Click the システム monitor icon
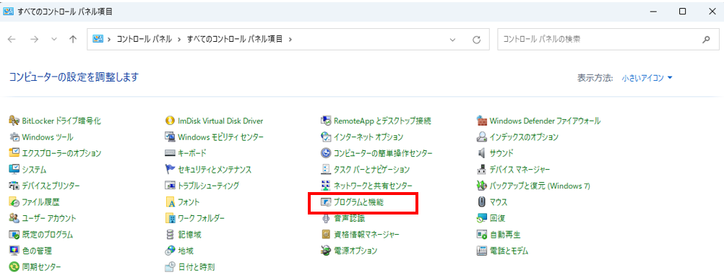This screenshot has height=273, width=724. pos(14,170)
